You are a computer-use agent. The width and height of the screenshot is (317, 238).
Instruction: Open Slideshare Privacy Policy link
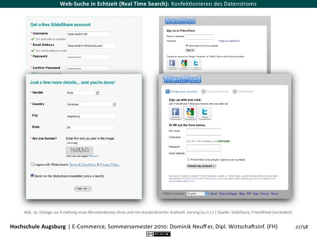point(109,165)
